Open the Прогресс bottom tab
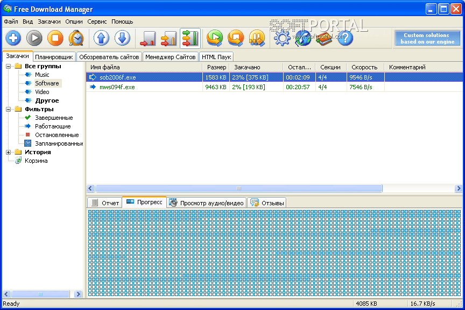This screenshot has width=465, height=310. 144,202
